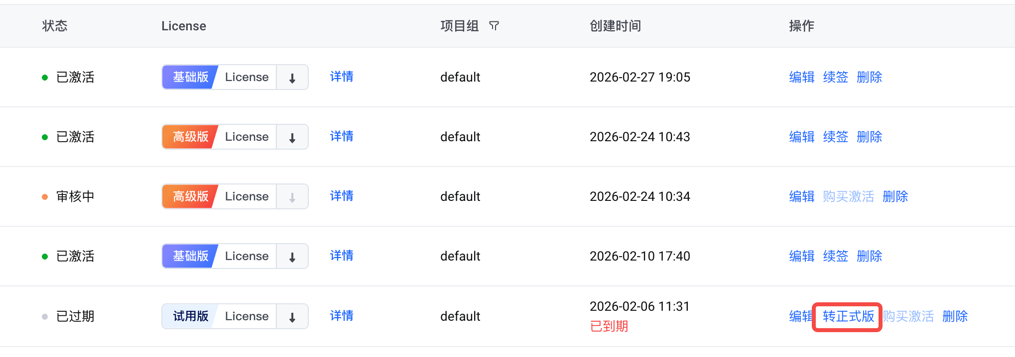The width and height of the screenshot is (1015, 357).
Task: View 详情 of the expired 试用版 license
Action: (342, 316)
